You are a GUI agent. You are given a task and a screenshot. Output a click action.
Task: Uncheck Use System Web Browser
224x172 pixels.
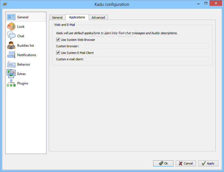pyautogui.click(x=58, y=39)
